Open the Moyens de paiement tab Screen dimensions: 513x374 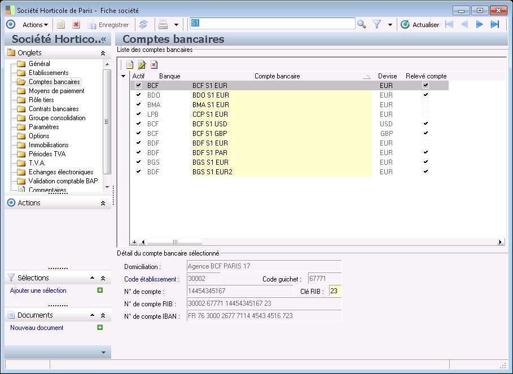point(56,91)
